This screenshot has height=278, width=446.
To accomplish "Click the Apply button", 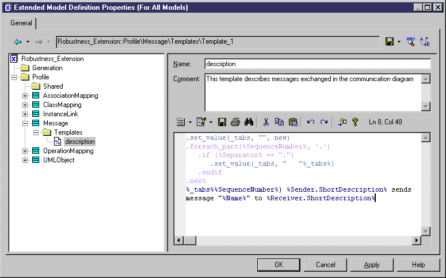I will click(x=372, y=265).
